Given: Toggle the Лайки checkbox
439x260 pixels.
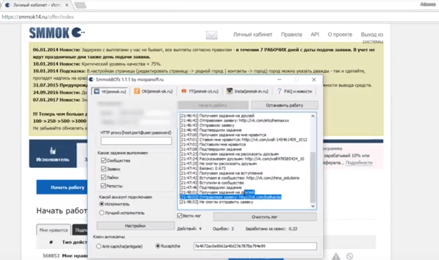Looking at the screenshot, I should (x=103, y=177).
